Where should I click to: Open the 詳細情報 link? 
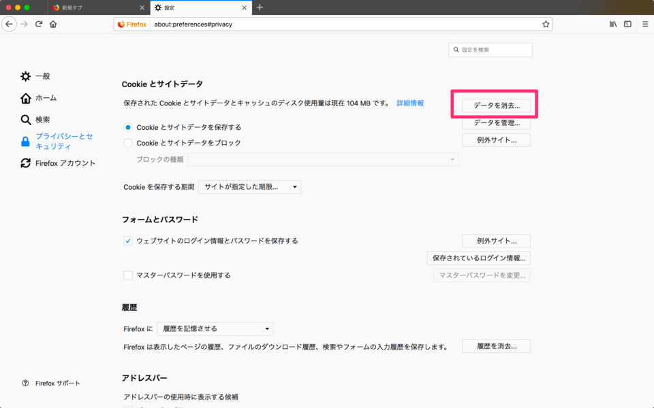[411, 103]
